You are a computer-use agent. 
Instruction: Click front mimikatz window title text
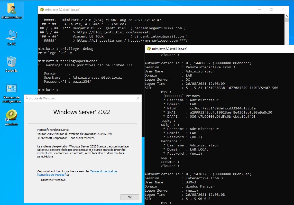[170, 49]
